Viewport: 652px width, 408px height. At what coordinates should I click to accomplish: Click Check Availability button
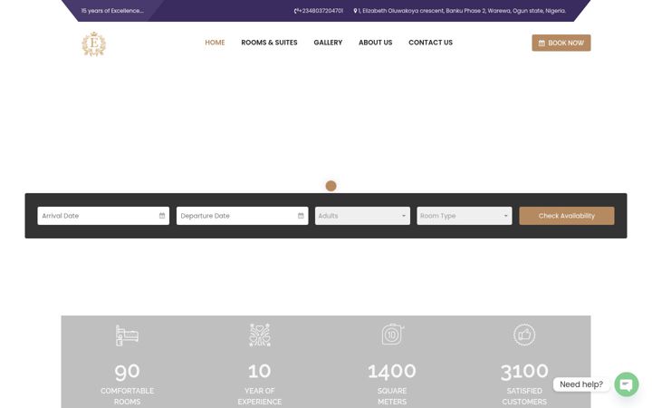click(566, 216)
